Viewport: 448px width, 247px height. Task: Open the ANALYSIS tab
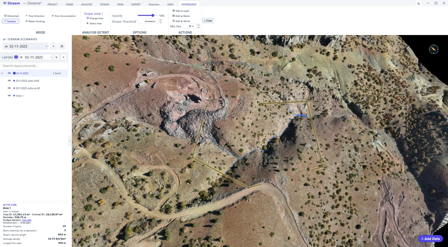tap(87, 4)
